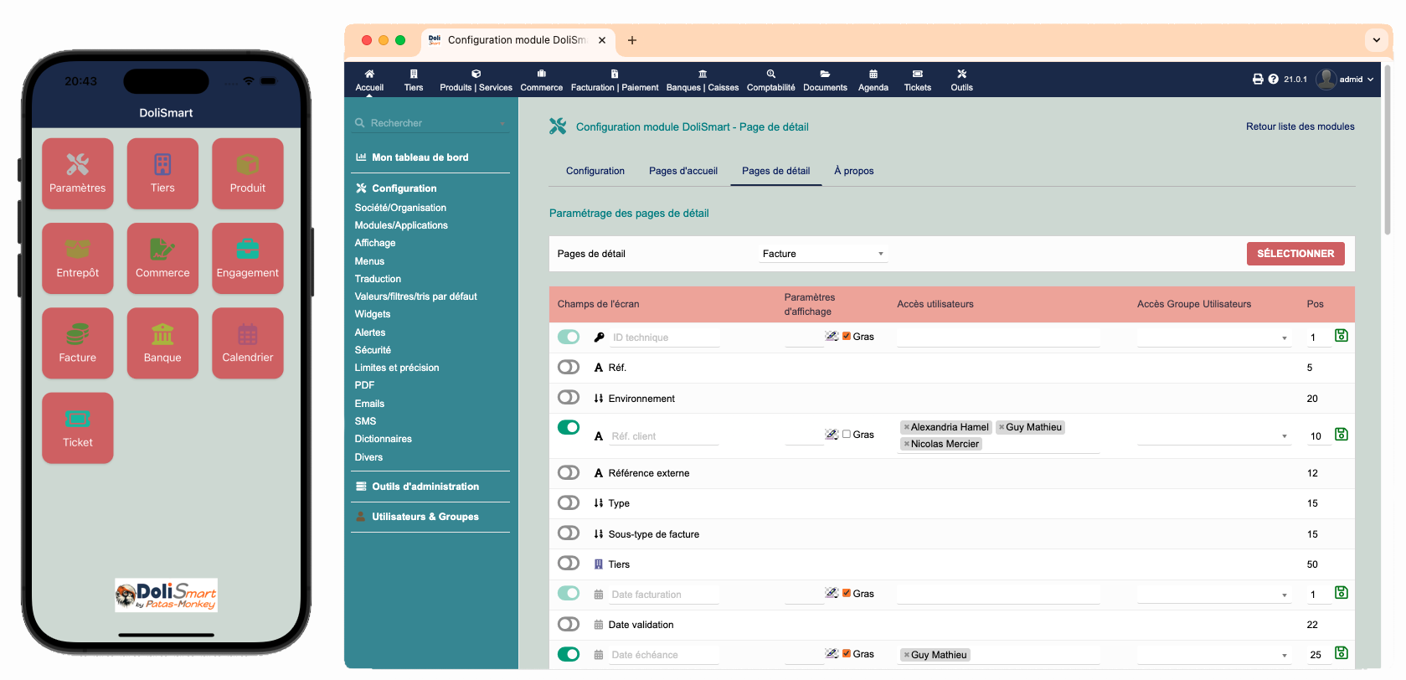This screenshot has width=1406, height=680.
Task: Expand the browser tab list chevron
Action: 1376,39
